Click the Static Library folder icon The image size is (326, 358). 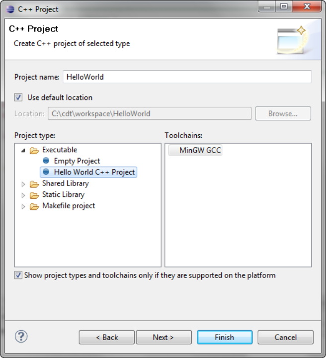tap(34, 195)
